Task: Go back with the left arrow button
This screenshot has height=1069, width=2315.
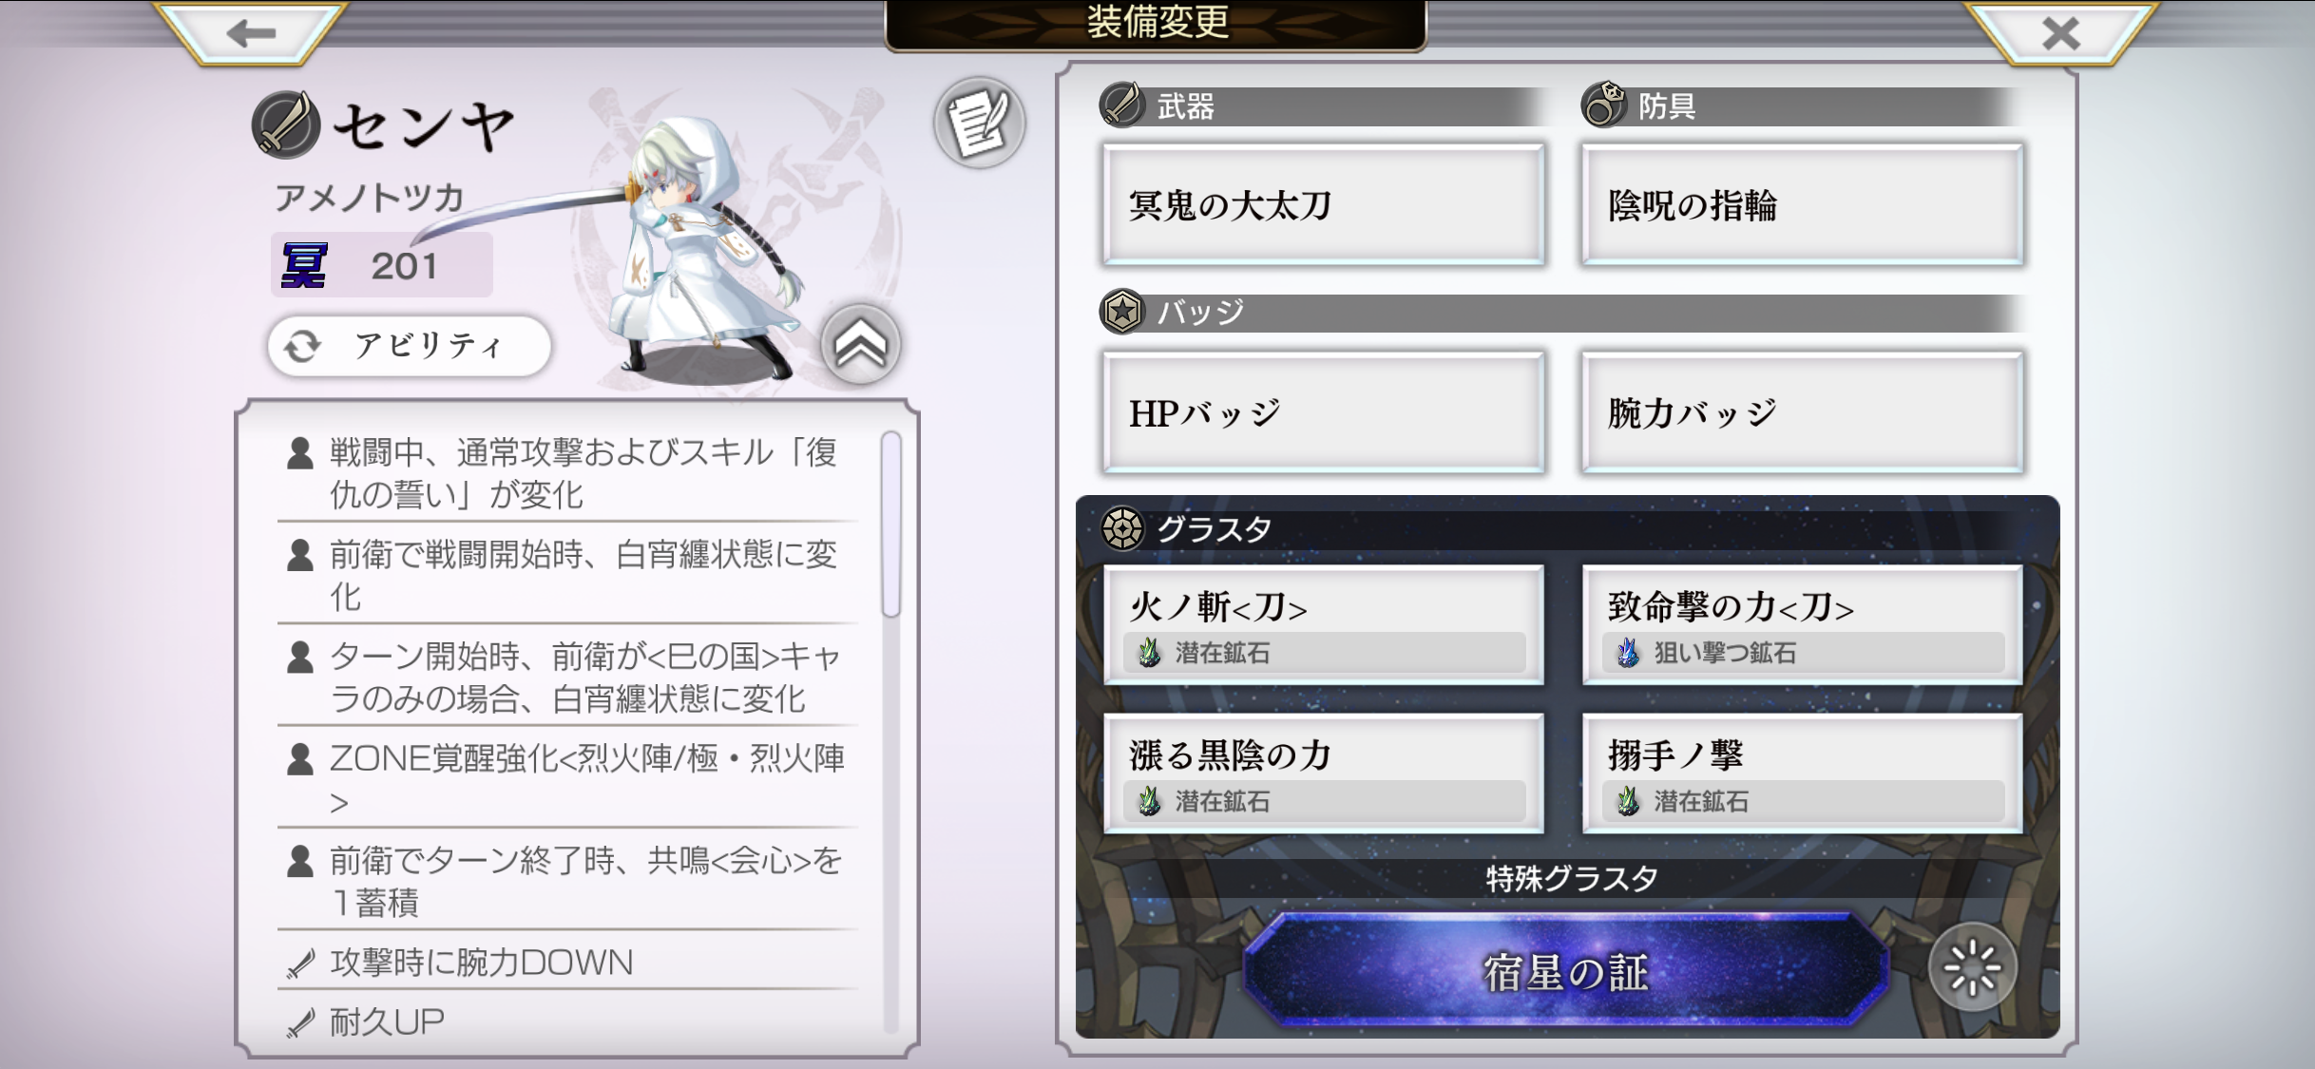Action: (x=250, y=33)
